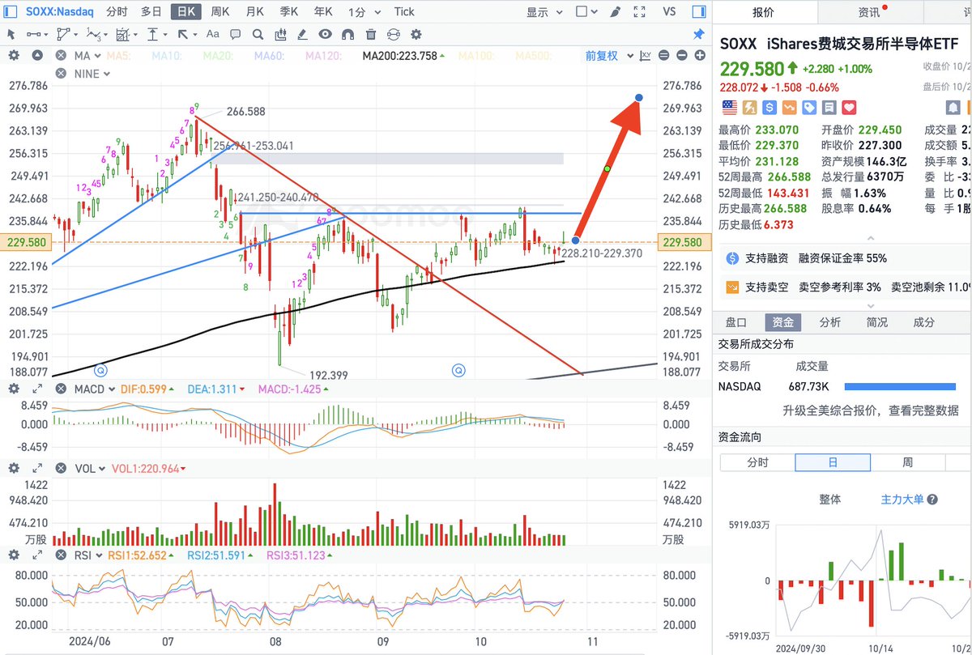Enter fullscreen chart mode

[x=637, y=11]
